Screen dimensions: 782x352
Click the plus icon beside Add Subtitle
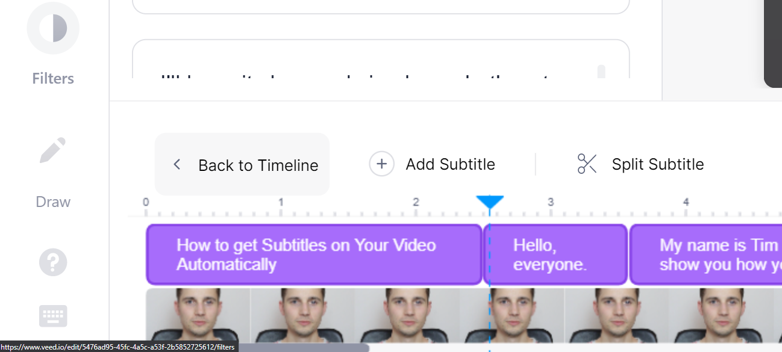coord(381,164)
